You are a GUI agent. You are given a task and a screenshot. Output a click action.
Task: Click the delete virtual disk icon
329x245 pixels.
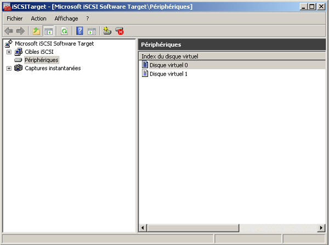[120, 31]
